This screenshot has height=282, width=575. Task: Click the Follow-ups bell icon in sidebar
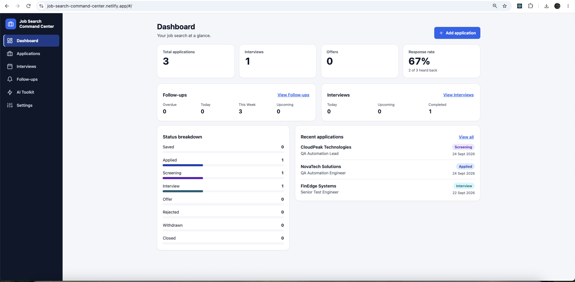tap(10, 79)
